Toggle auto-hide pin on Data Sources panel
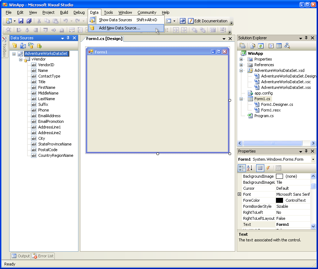 68,38
